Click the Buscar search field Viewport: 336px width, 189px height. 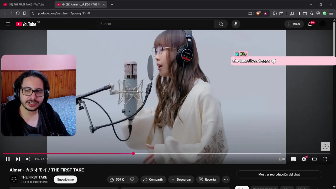(x=155, y=24)
